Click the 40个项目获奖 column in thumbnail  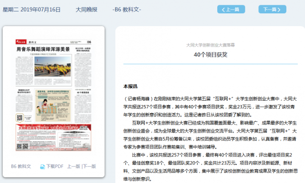point(83,106)
